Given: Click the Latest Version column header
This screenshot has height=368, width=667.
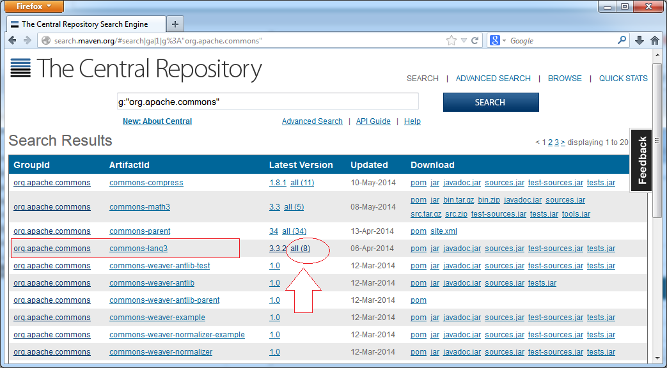Looking at the screenshot, I should pyautogui.click(x=301, y=165).
